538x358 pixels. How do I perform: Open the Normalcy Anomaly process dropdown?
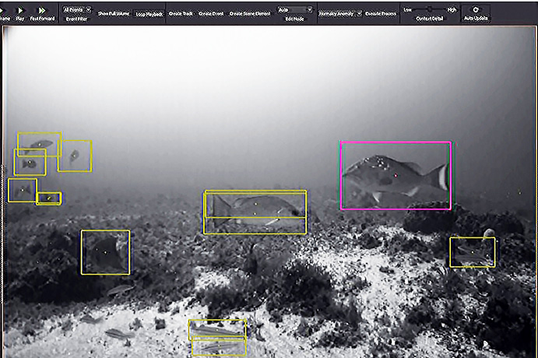point(340,14)
